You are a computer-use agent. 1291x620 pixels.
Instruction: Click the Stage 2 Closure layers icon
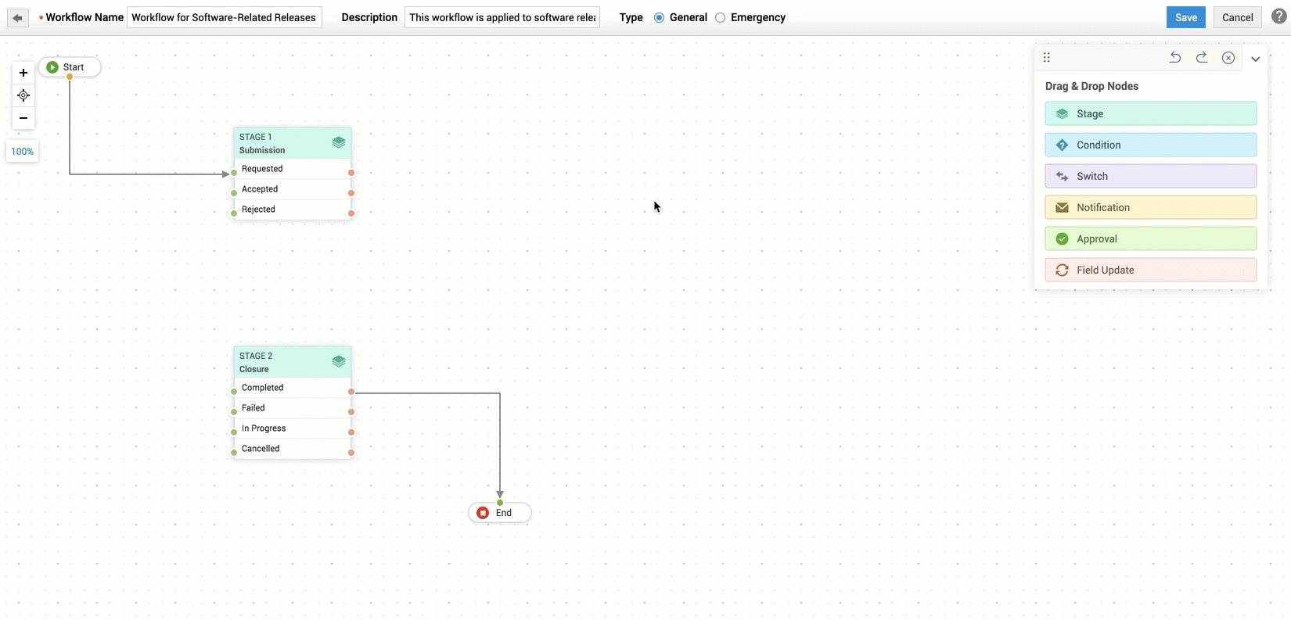coord(338,361)
